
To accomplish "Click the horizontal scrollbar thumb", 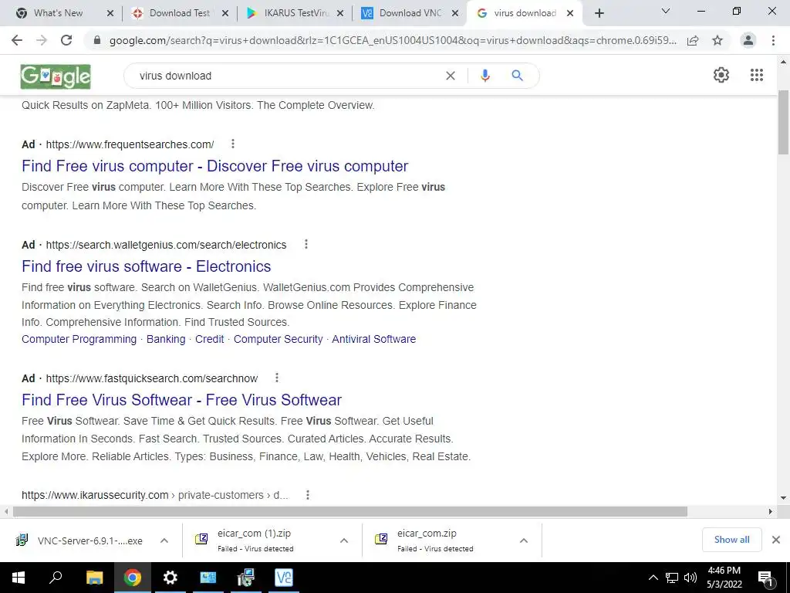I will [350, 511].
